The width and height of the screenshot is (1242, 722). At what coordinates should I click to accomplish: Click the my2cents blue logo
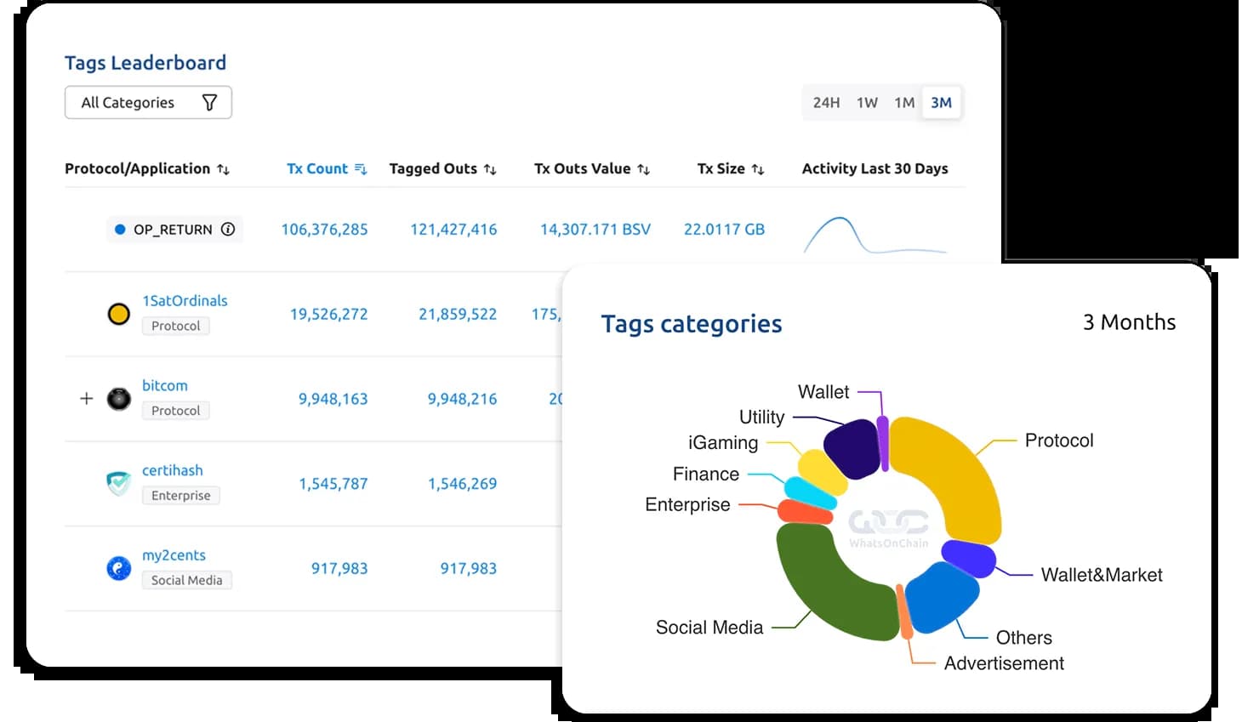(x=119, y=568)
